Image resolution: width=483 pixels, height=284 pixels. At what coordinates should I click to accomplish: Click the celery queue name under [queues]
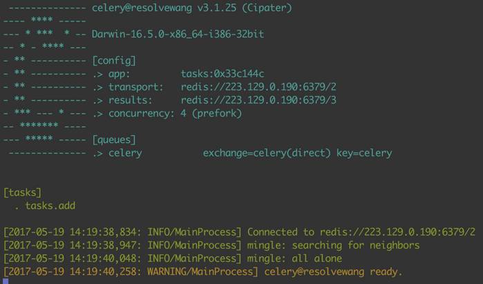click(x=125, y=153)
